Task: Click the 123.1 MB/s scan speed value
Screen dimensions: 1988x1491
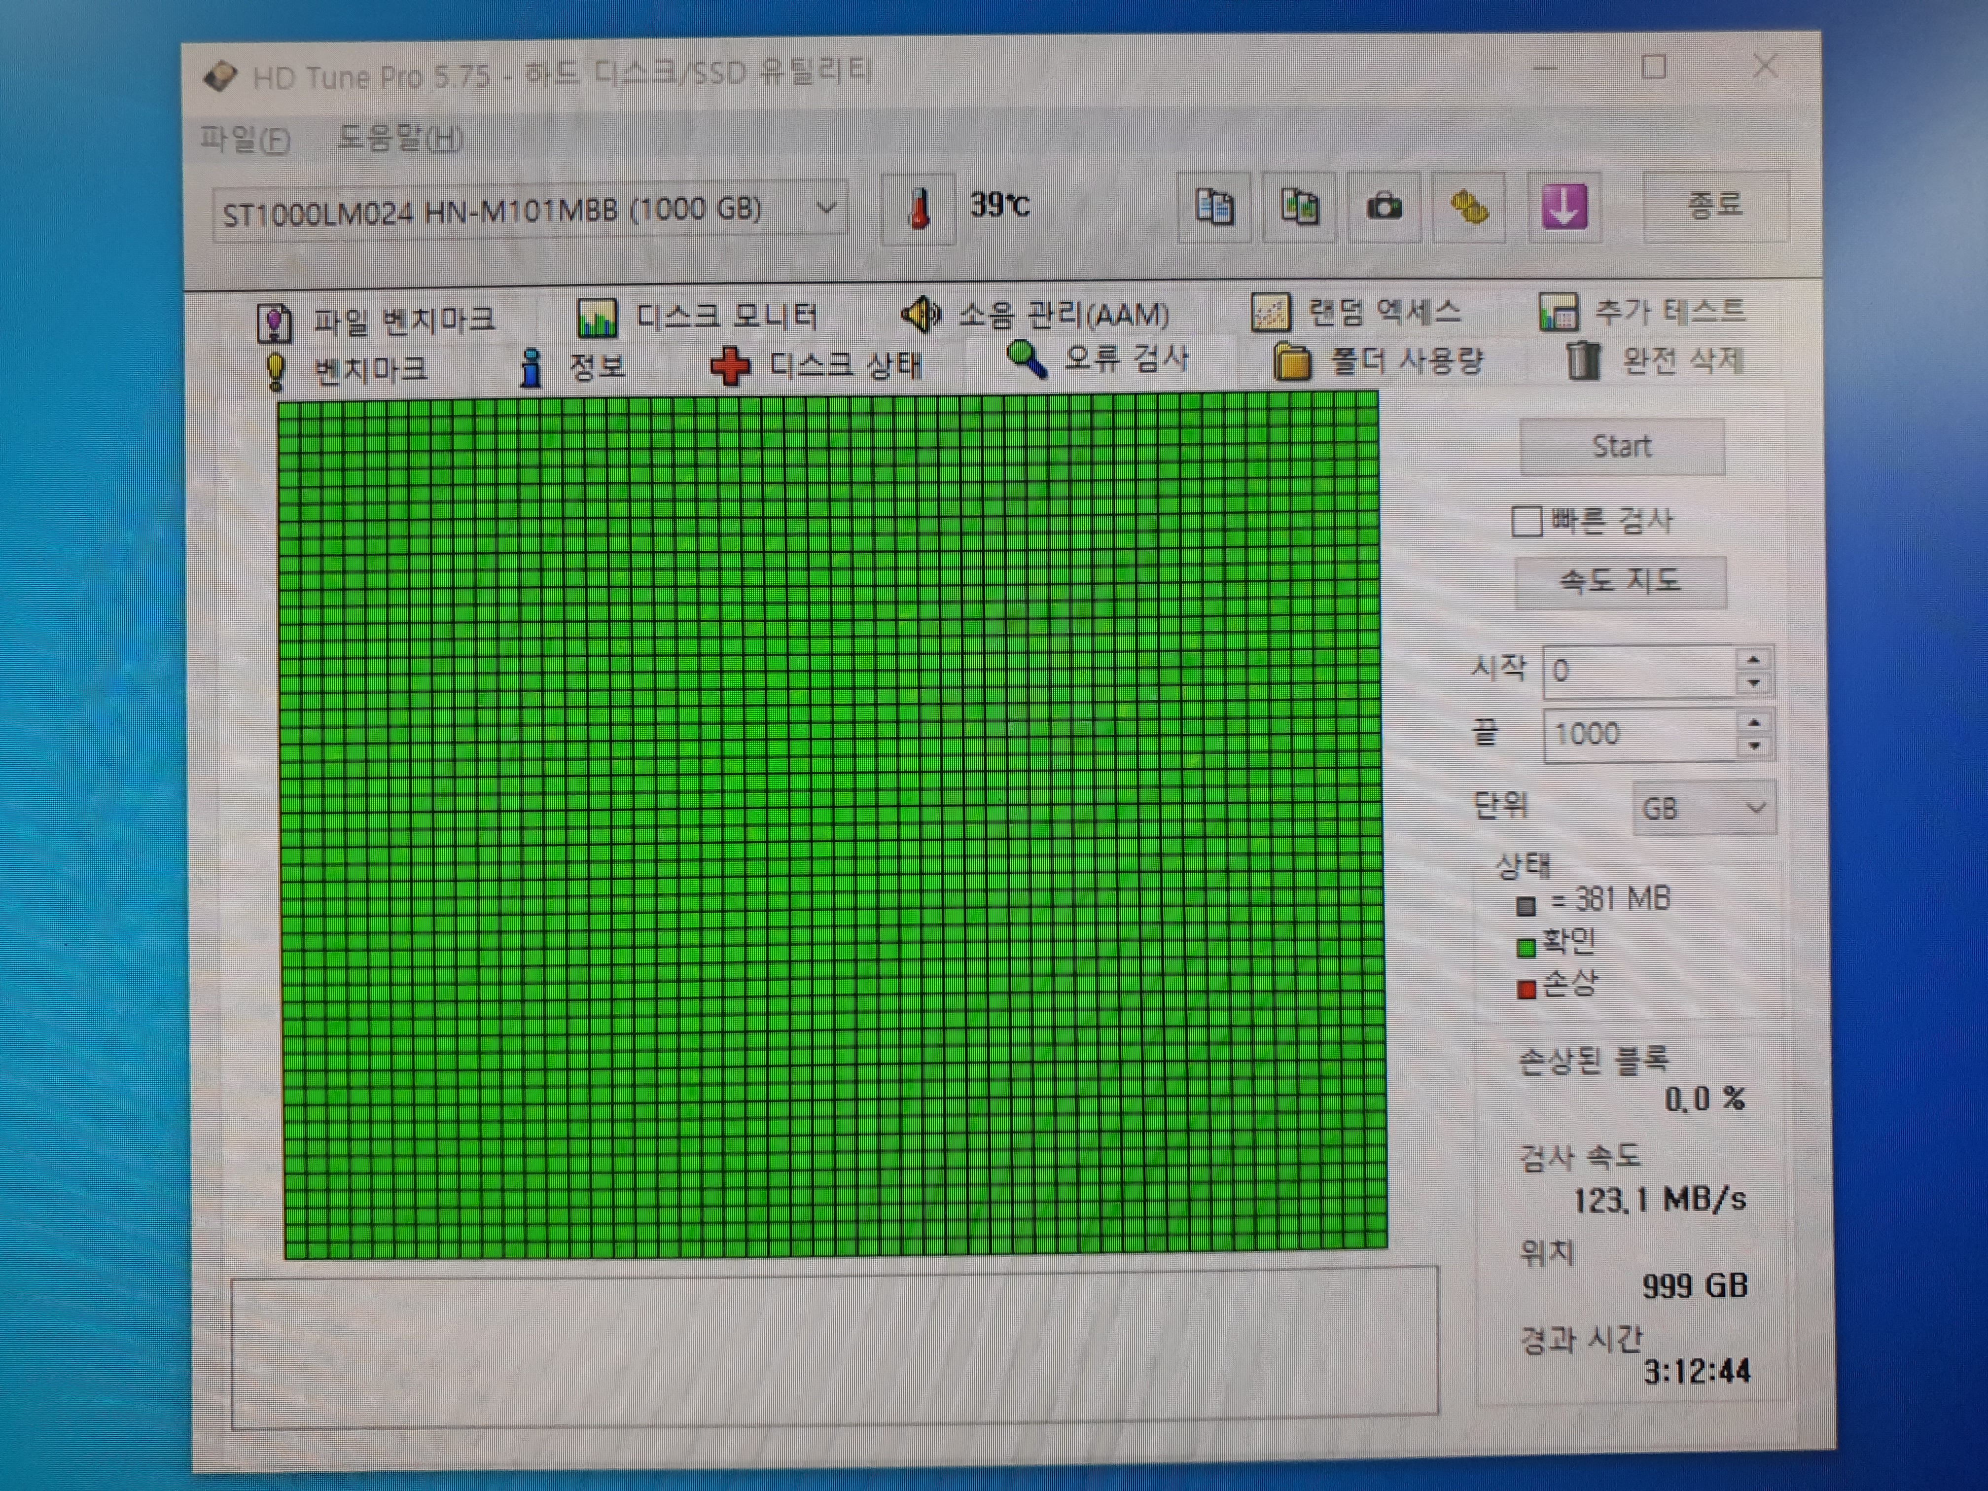Action: pos(1659,1200)
